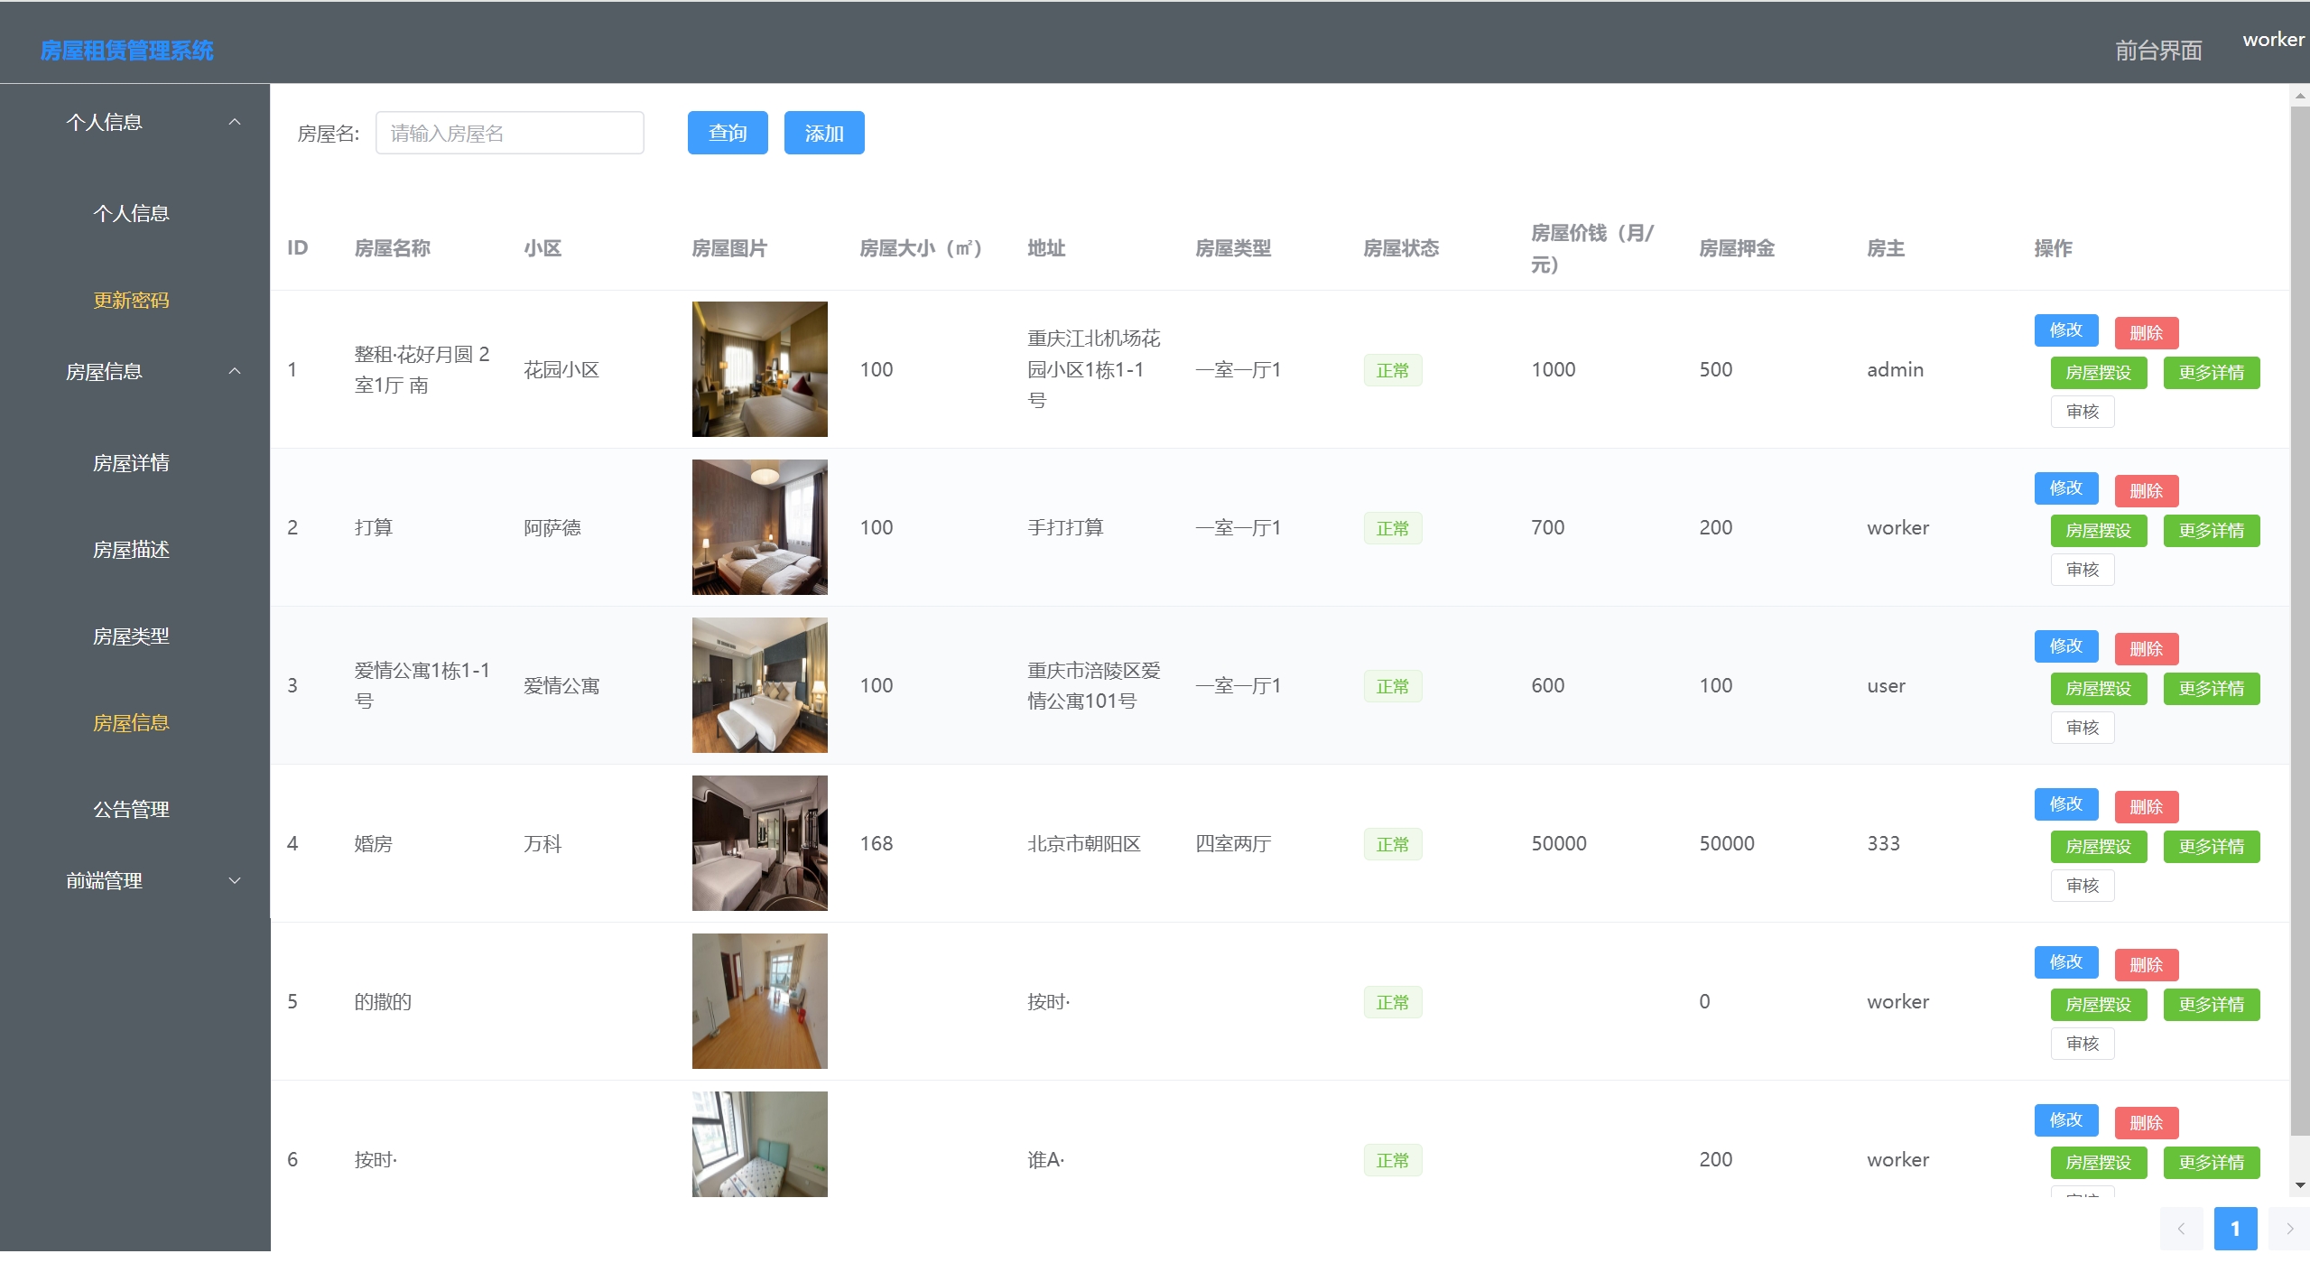The height and width of the screenshot is (1263, 2310).
Task: Delete the 爱情公寓1栋1-1号 row
Action: pos(2146,648)
